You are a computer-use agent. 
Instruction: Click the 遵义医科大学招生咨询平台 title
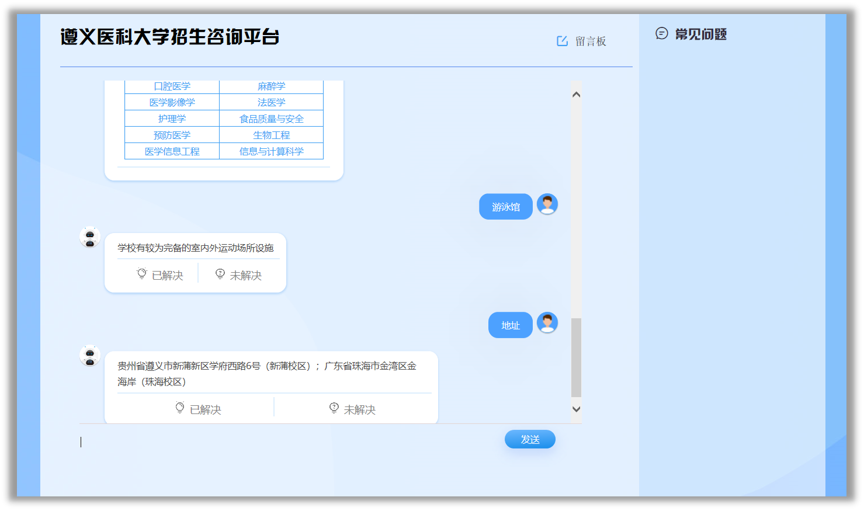point(170,37)
